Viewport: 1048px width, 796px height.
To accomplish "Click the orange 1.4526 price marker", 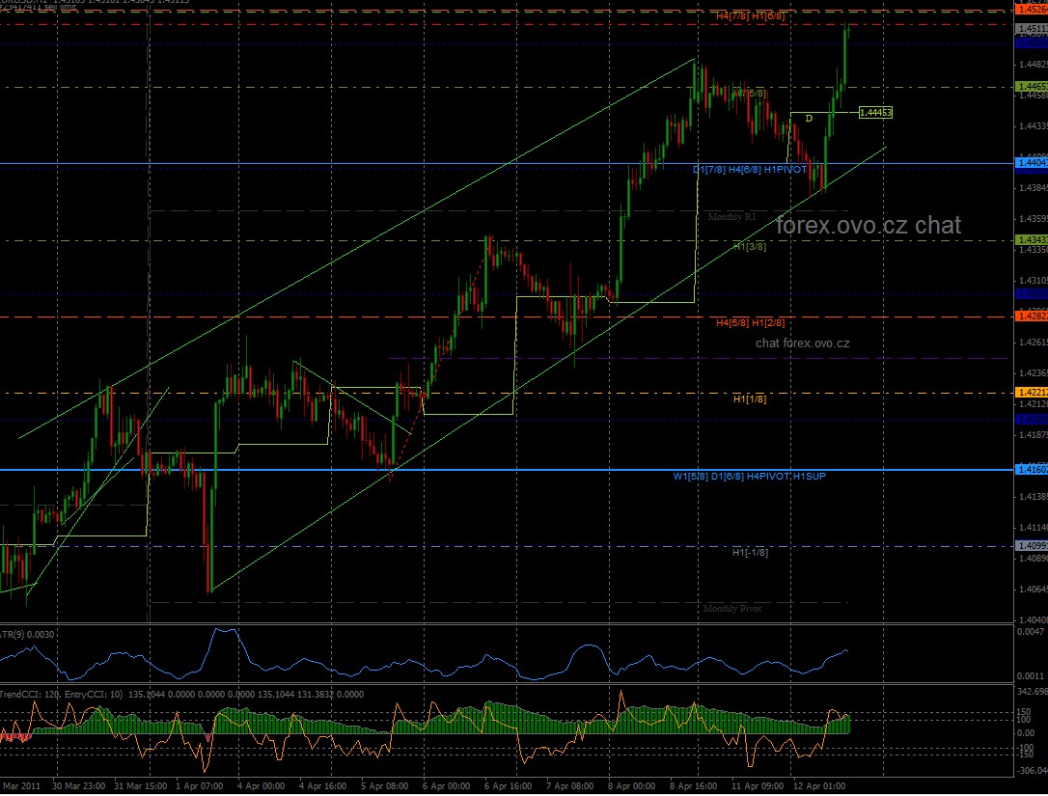I will pos(1032,10).
